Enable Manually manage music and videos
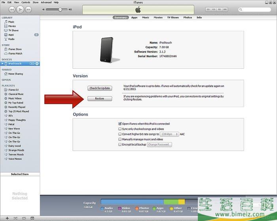277x221 pixels. point(120,139)
